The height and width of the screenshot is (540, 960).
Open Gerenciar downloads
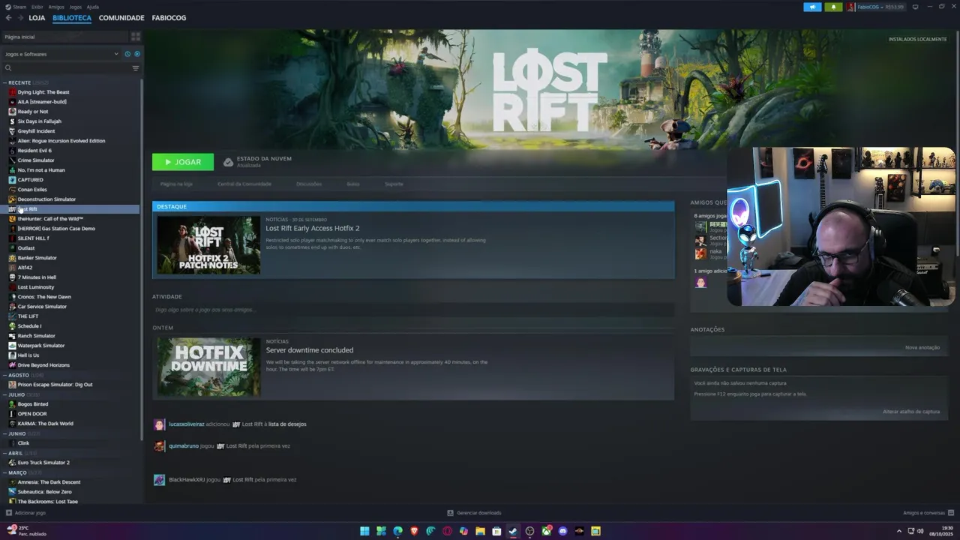click(474, 513)
